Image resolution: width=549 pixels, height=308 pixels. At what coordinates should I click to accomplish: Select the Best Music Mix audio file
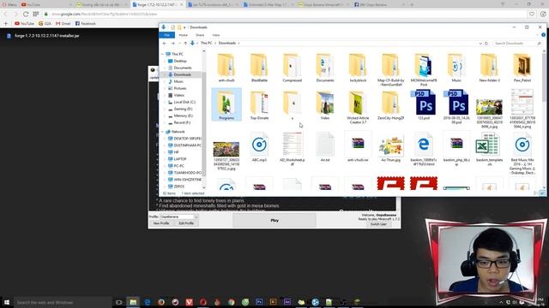pos(522,153)
